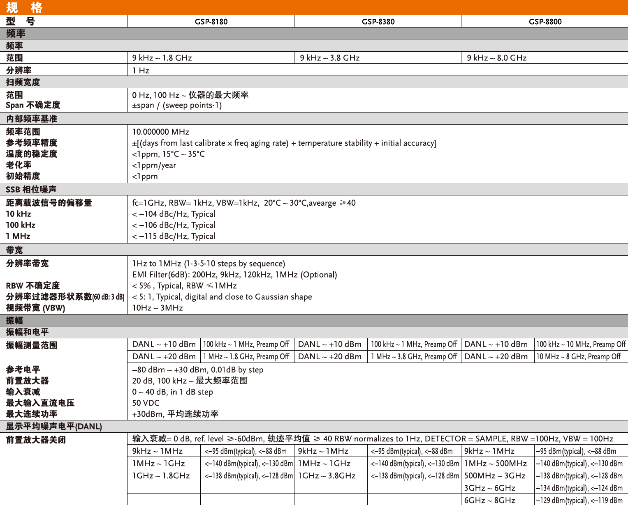Viewport: 628px width, 505px height.
Task: Click the 带宽 subsection header
Action: pyautogui.click(x=314, y=250)
